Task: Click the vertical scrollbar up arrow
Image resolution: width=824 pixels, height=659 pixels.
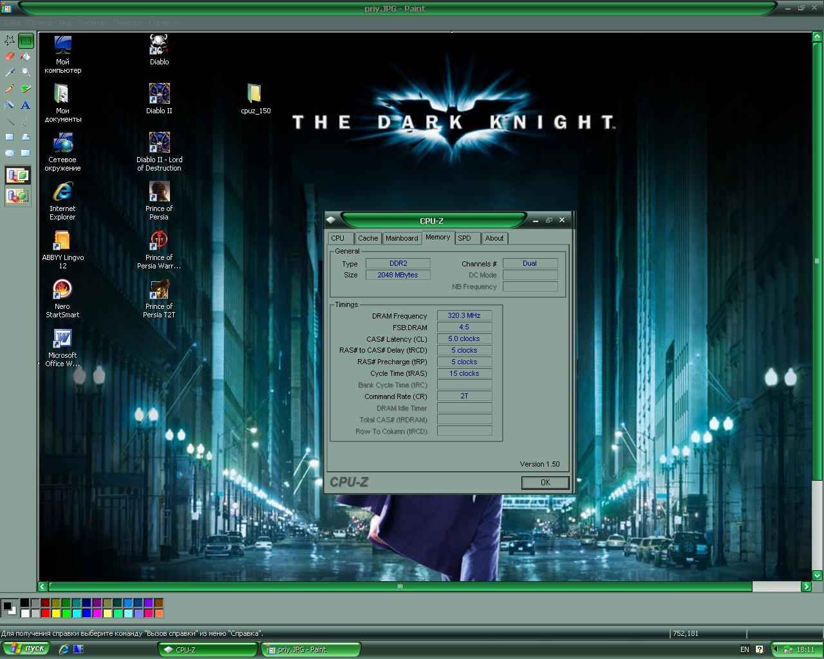Action: click(x=818, y=37)
